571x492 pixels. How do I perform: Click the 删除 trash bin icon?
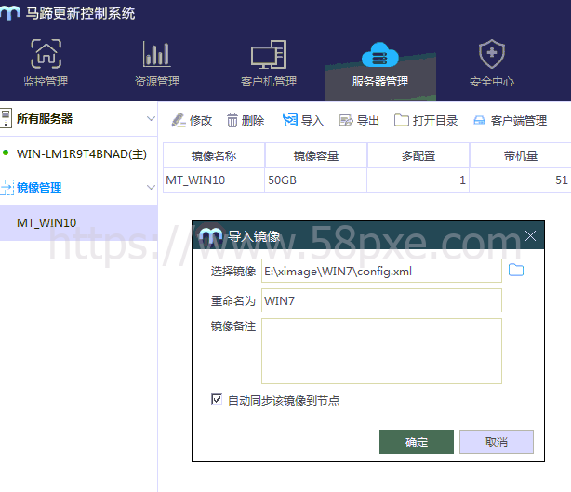pyautogui.click(x=232, y=120)
